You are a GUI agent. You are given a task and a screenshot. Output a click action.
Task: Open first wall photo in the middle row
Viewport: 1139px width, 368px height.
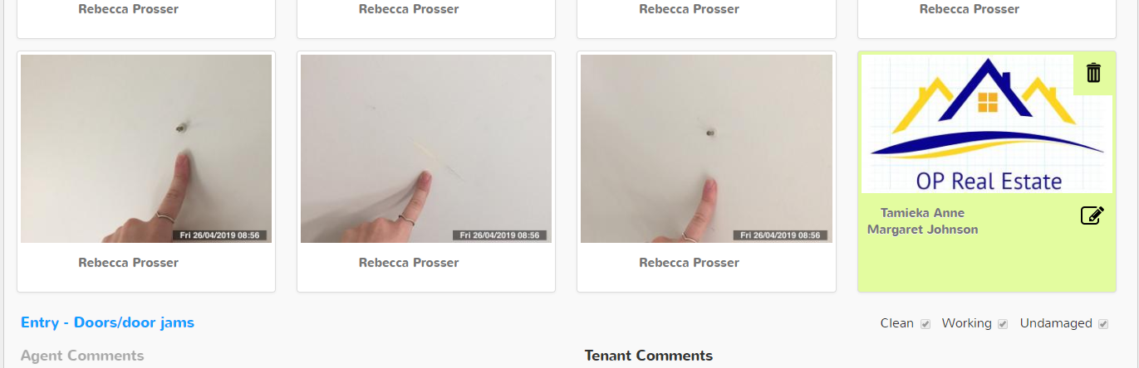tap(146, 148)
